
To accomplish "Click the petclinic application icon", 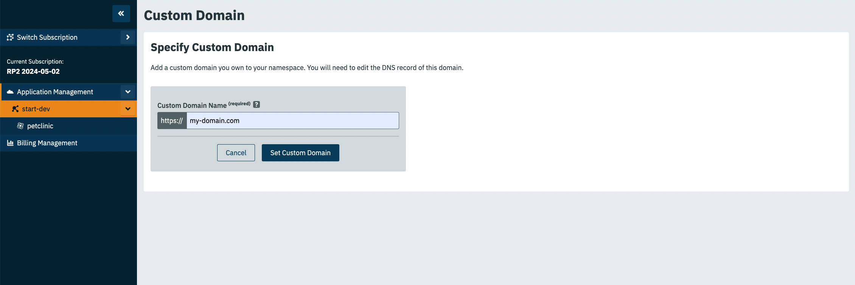I will [20, 126].
